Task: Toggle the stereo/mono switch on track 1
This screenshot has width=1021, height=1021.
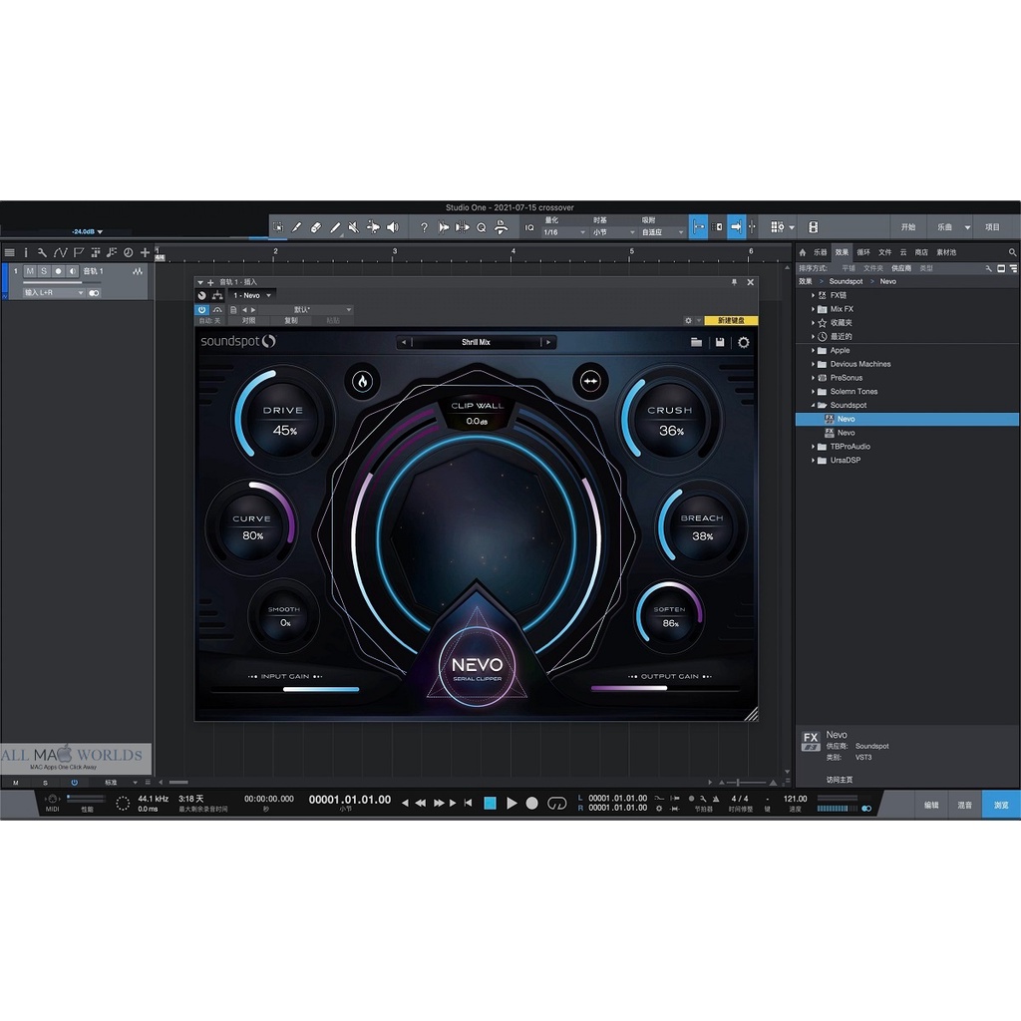Action: pyautogui.click(x=95, y=293)
